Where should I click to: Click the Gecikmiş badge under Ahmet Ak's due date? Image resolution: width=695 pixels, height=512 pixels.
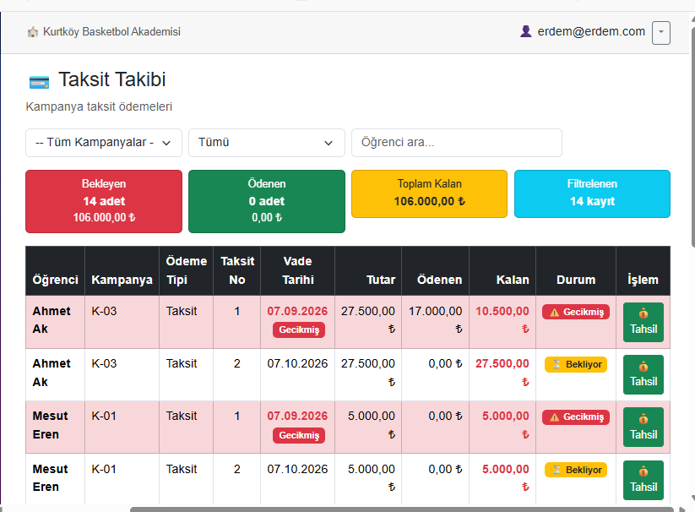click(x=299, y=330)
